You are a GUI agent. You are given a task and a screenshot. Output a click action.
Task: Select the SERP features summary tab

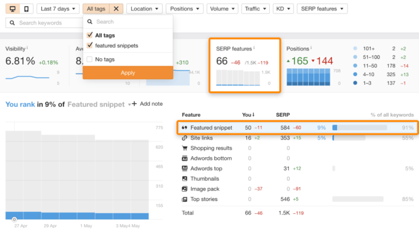pyautogui.click(x=245, y=65)
